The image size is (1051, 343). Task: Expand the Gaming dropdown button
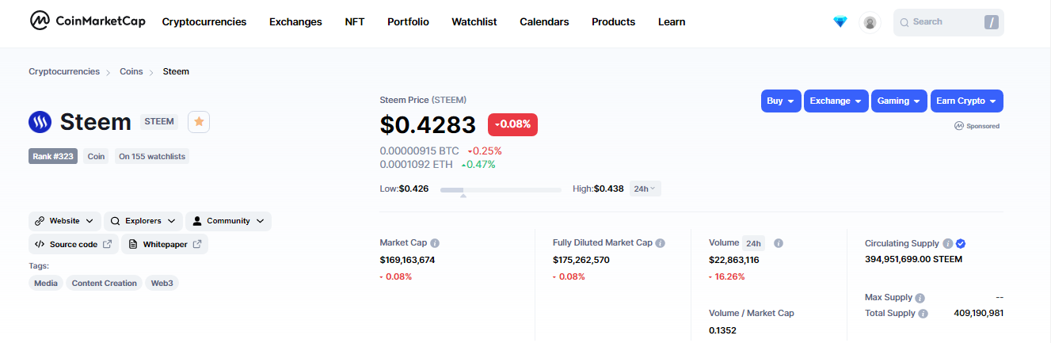[x=900, y=101]
